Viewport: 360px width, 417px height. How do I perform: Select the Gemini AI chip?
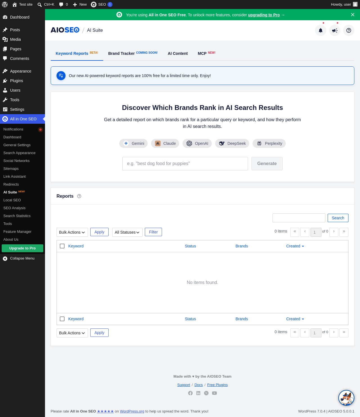(x=134, y=143)
